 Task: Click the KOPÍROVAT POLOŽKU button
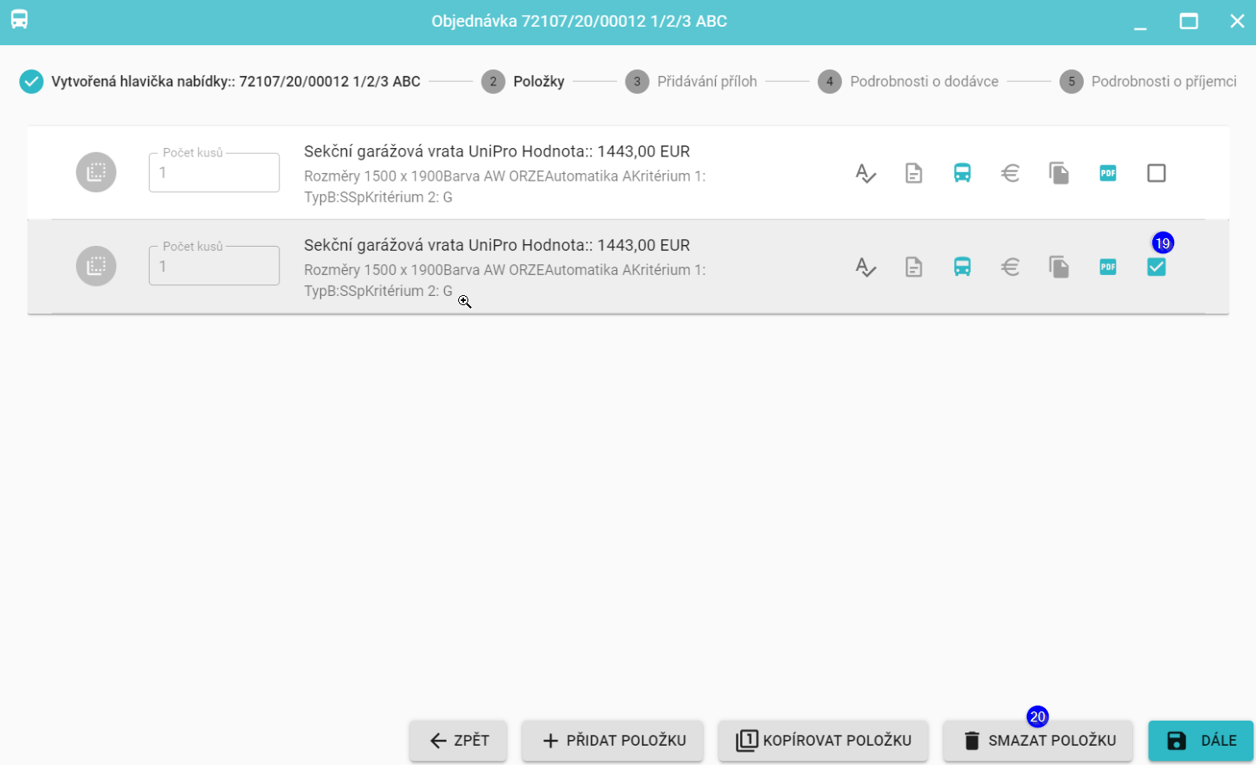[x=823, y=741]
